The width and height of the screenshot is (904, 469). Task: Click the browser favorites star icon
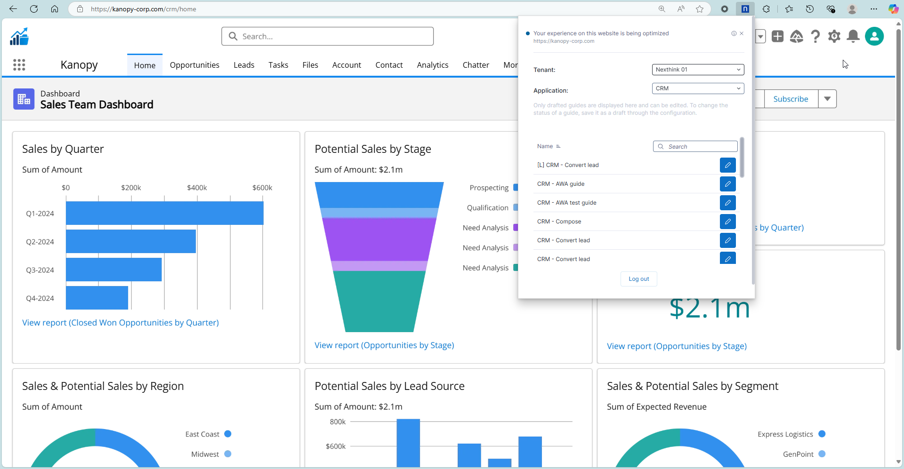click(x=700, y=9)
